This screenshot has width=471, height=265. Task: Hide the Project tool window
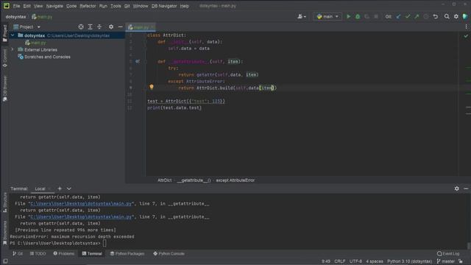pyautogui.click(x=120, y=26)
